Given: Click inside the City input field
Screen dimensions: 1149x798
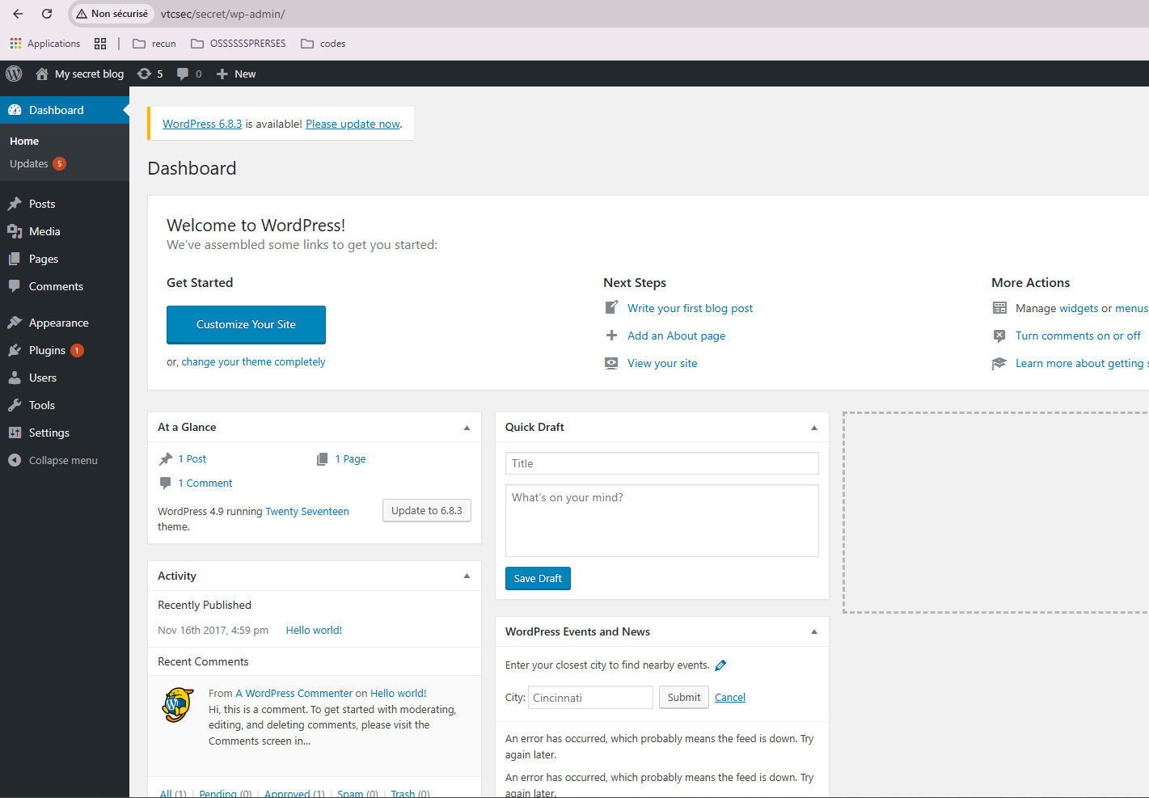Looking at the screenshot, I should pyautogui.click(x=589, y=697).
